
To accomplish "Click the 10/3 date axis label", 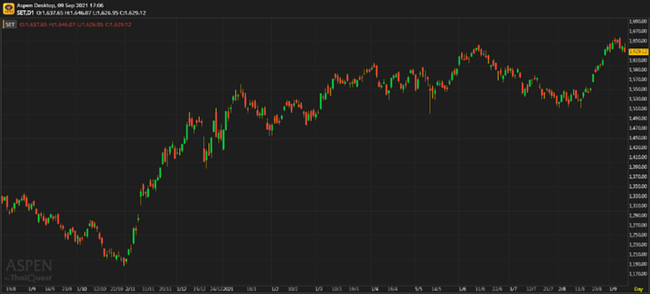I will click(337, 289).
